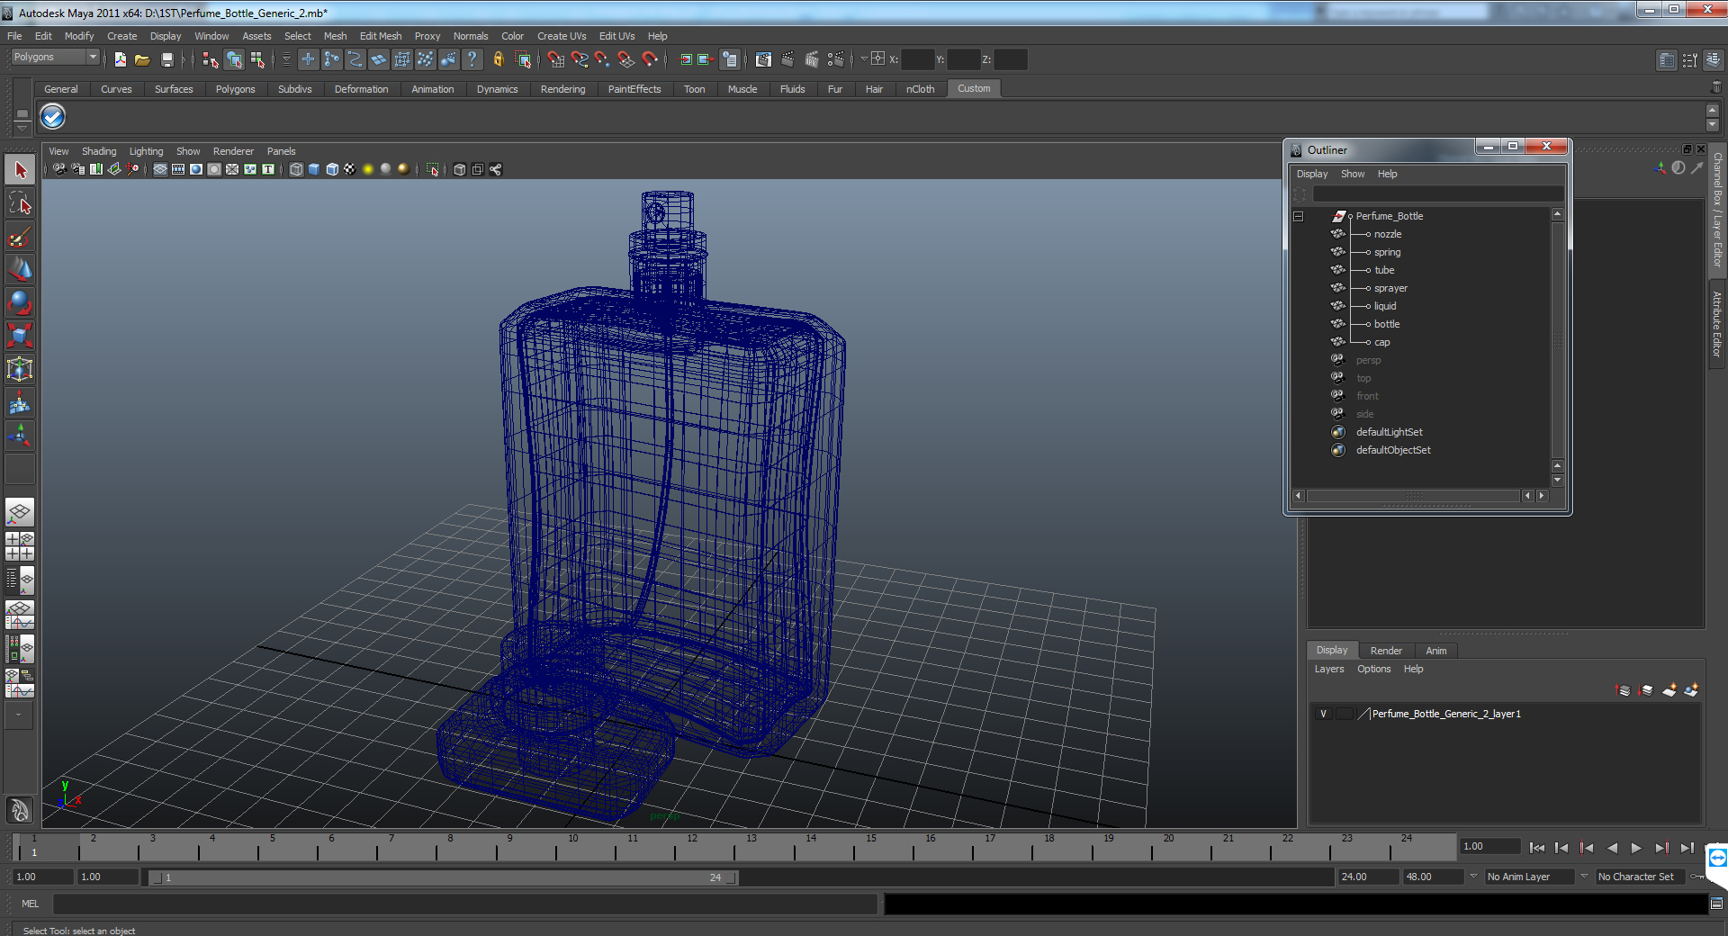Switch to the Rendering shelf tab
This screenshot has width=1728, height=936.
tap(562, 89)
